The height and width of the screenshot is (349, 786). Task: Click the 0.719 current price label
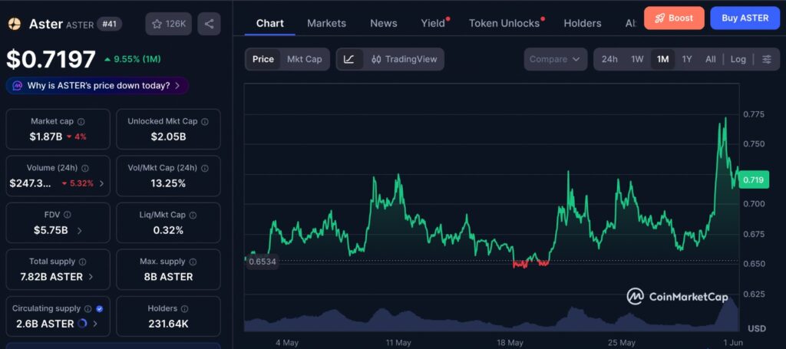[755, 179]
